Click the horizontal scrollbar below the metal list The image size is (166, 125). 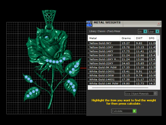(120, 87)
